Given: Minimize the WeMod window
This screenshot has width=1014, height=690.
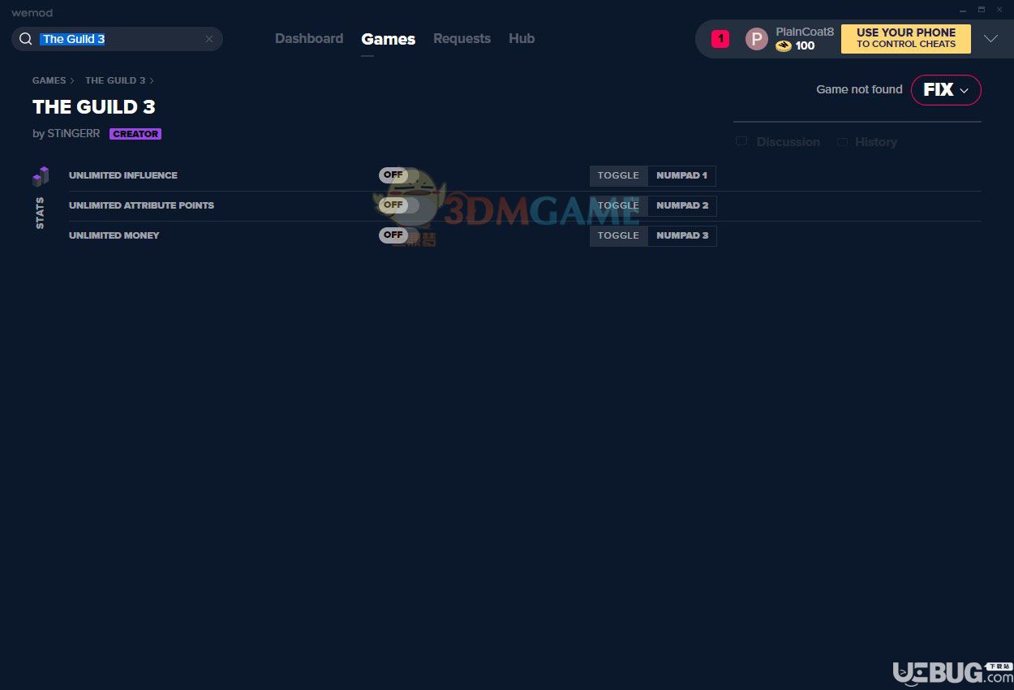Looking at the screenshot, I should click(962, 10).
